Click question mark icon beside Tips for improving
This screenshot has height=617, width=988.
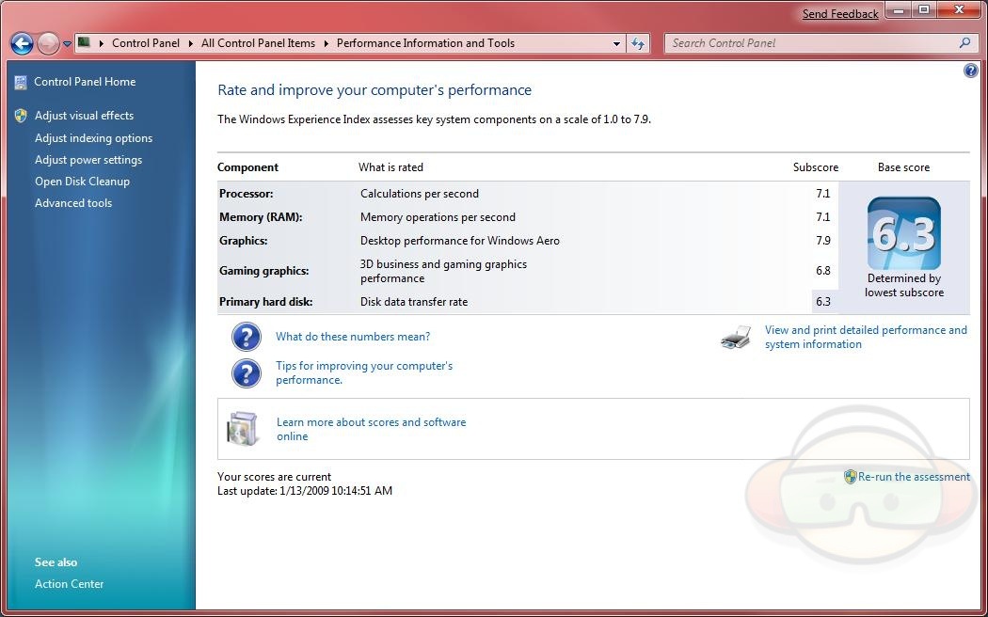click(x=246, y=373)
